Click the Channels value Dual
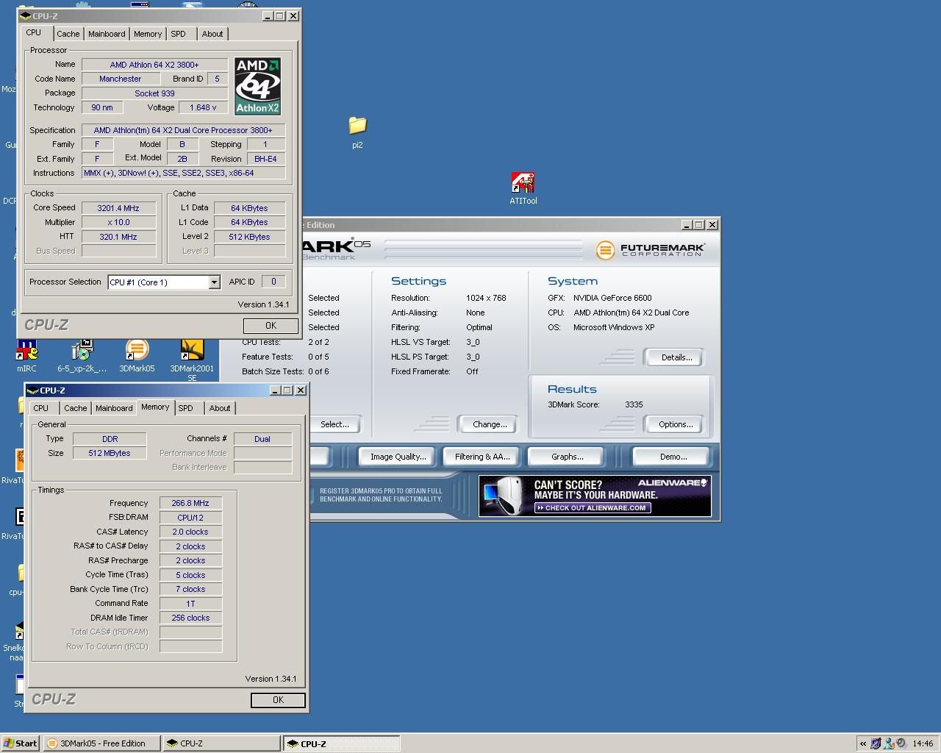 pyautogui.click(x=262, y=439)
